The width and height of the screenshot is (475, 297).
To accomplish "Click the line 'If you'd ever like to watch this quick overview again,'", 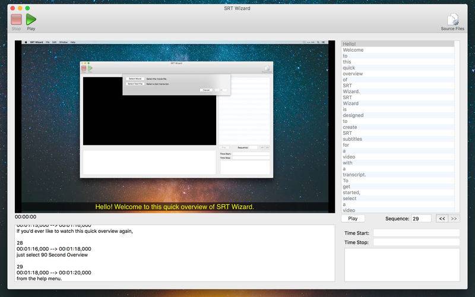I will [x=75, y=231].
